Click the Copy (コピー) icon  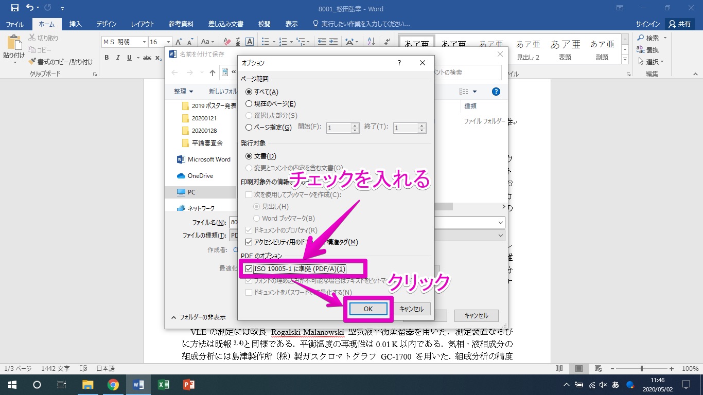31,50
